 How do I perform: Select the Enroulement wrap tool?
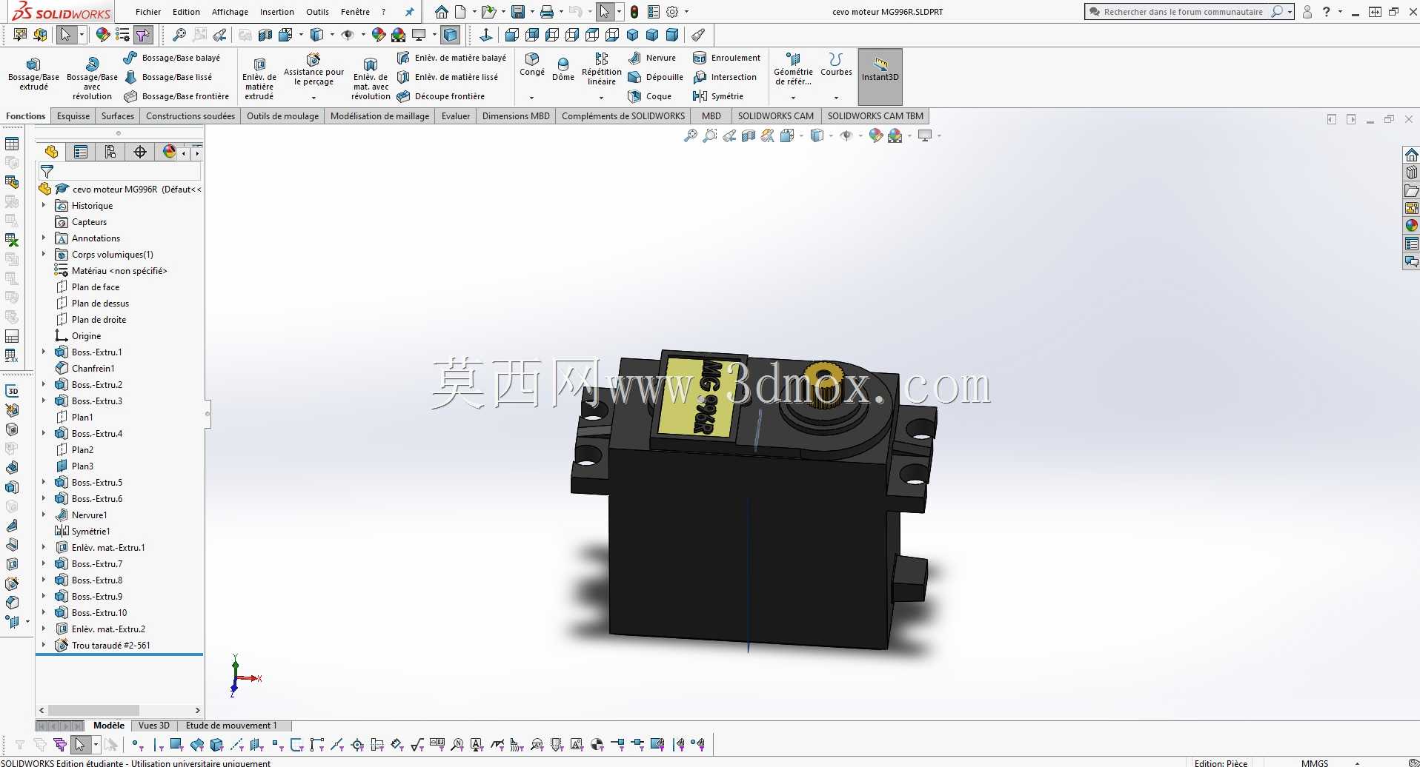click(x=726, y=58)
